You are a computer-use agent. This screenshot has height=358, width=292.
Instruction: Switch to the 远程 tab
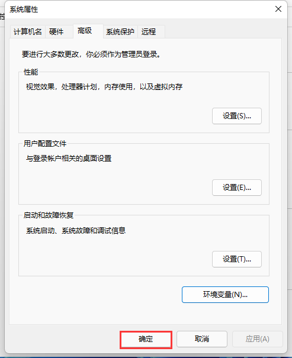pos(151,31)
